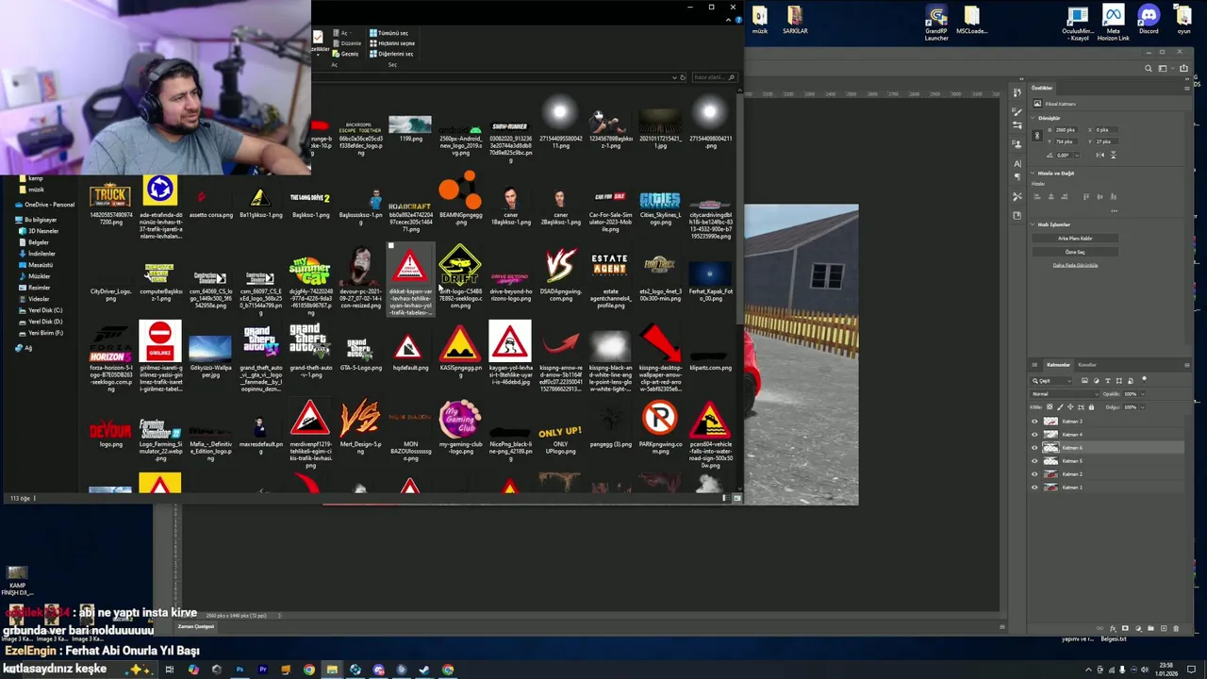Image resolution: width=1207 pixels, height=679 pixels.
Task: Select the Katmanlar tab
Action: click(1058, 365)
